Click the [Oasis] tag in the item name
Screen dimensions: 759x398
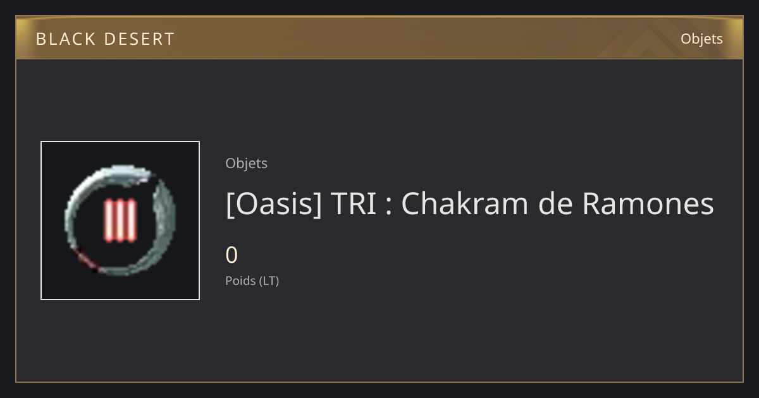pyautogui.click(x=274, y=203)
